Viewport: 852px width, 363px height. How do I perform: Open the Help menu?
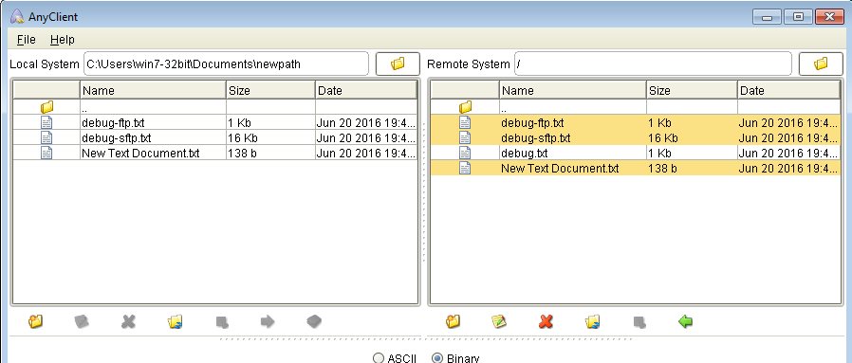point(62,40)
